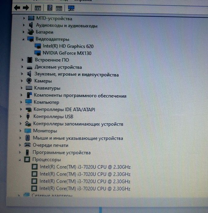
Task: Collapse the Процессоры category
Action: [20, 160]
